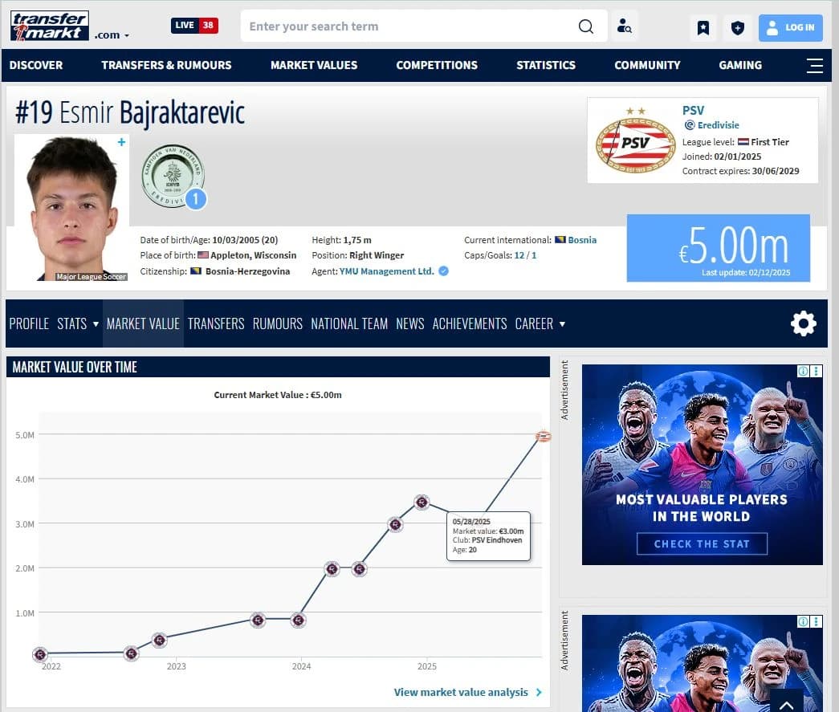Open the NATIONAL TEAM tab

(x=349, y=323)
